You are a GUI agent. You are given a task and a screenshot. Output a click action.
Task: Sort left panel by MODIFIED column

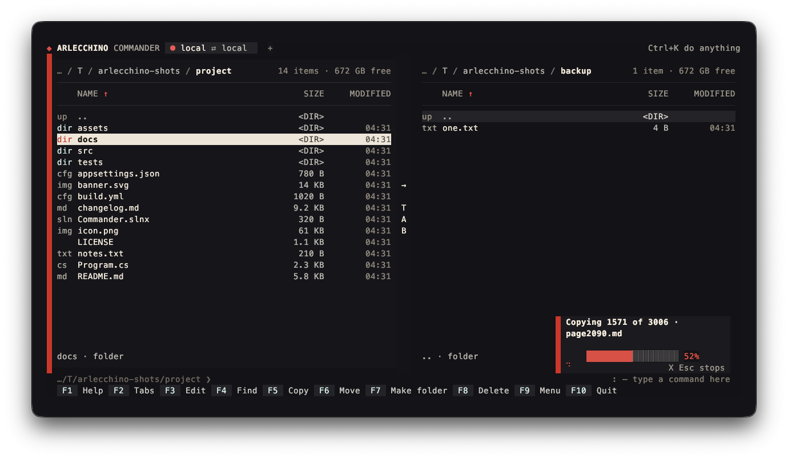coord(370,94)
